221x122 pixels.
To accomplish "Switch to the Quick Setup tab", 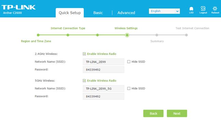I will pos(70,13).
